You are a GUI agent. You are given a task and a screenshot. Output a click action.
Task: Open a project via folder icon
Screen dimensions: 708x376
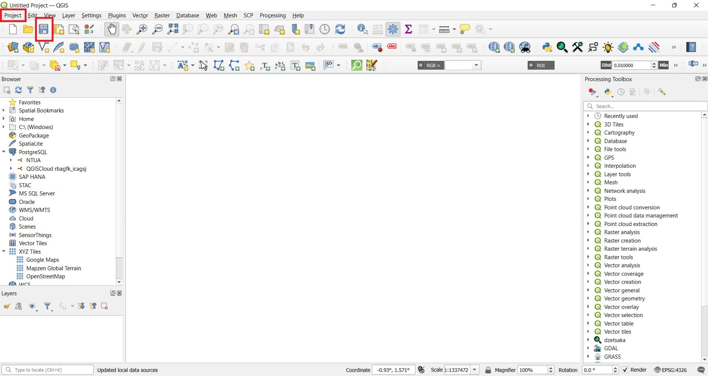[x=28, y=29]
